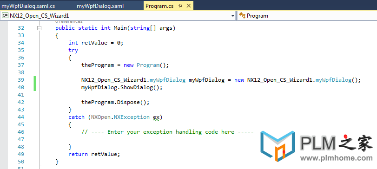Click the green change marker at line 39
377x169 pixels.
point(35,80)
